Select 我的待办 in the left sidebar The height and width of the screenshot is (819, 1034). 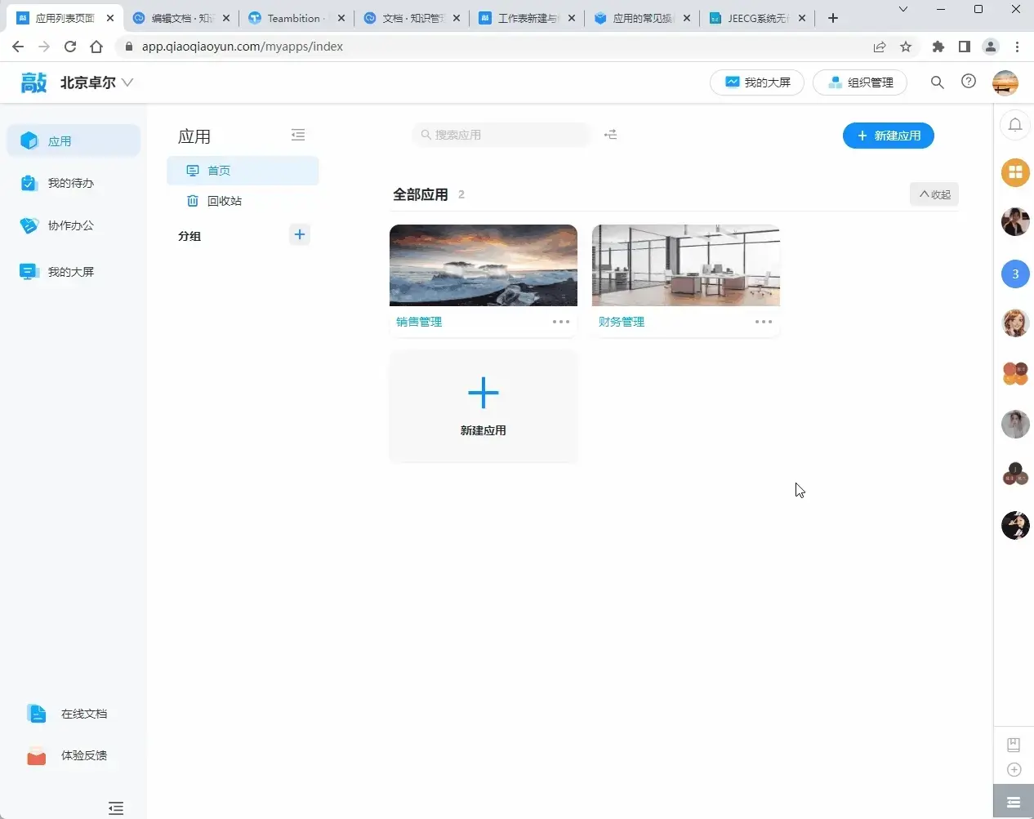click(x=72, y=183)
